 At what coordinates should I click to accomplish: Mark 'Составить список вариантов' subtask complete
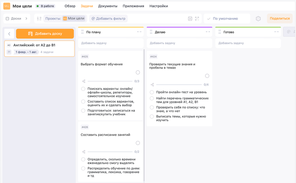tap(83, 102)
